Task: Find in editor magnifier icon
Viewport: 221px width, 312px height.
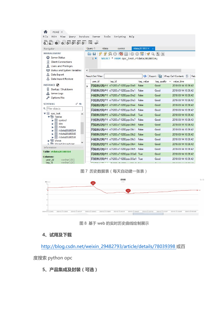Action: pos(153,54)
